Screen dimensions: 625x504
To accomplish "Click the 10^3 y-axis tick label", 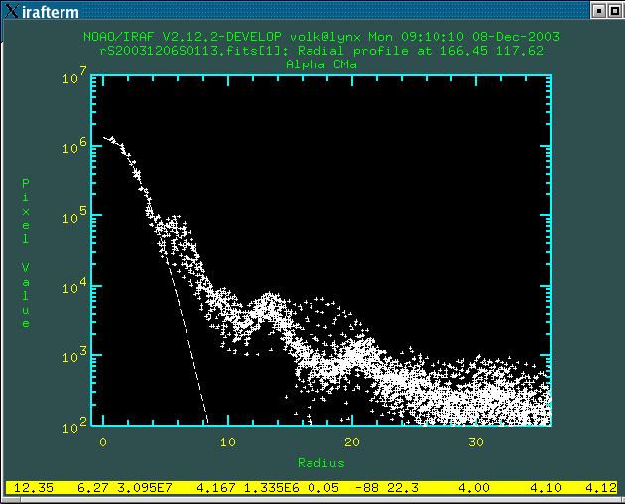I will [74, 355].
